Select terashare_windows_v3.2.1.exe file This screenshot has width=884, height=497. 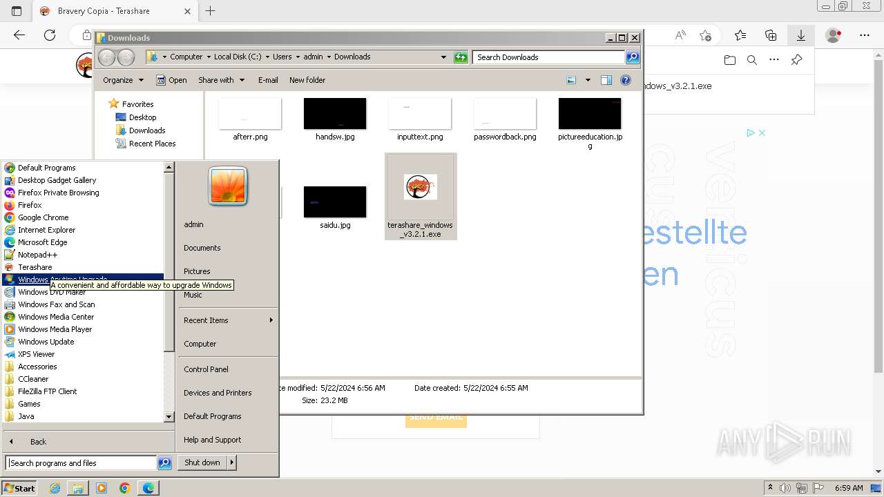coord(421,197)
